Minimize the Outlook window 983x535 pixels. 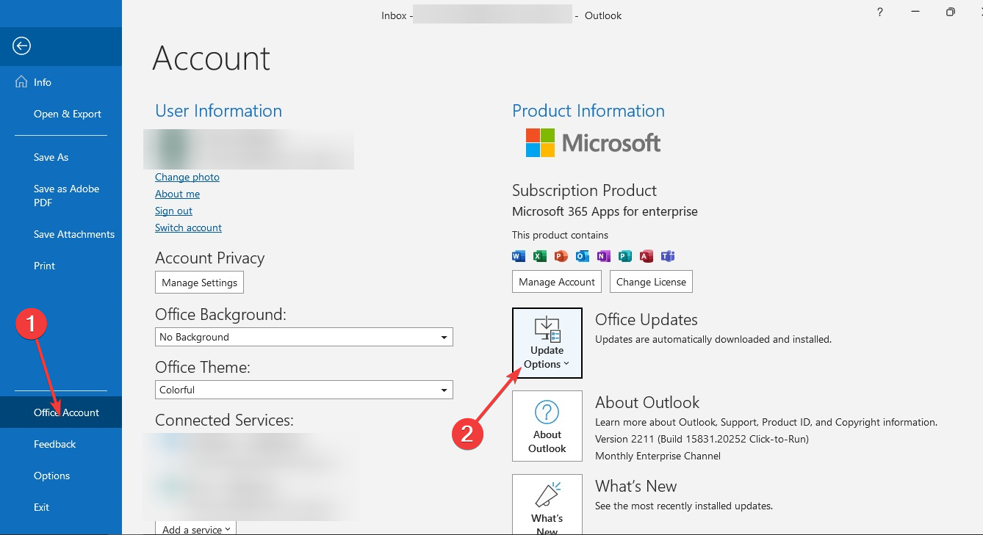pyautogui.click(x=915, y=12)
